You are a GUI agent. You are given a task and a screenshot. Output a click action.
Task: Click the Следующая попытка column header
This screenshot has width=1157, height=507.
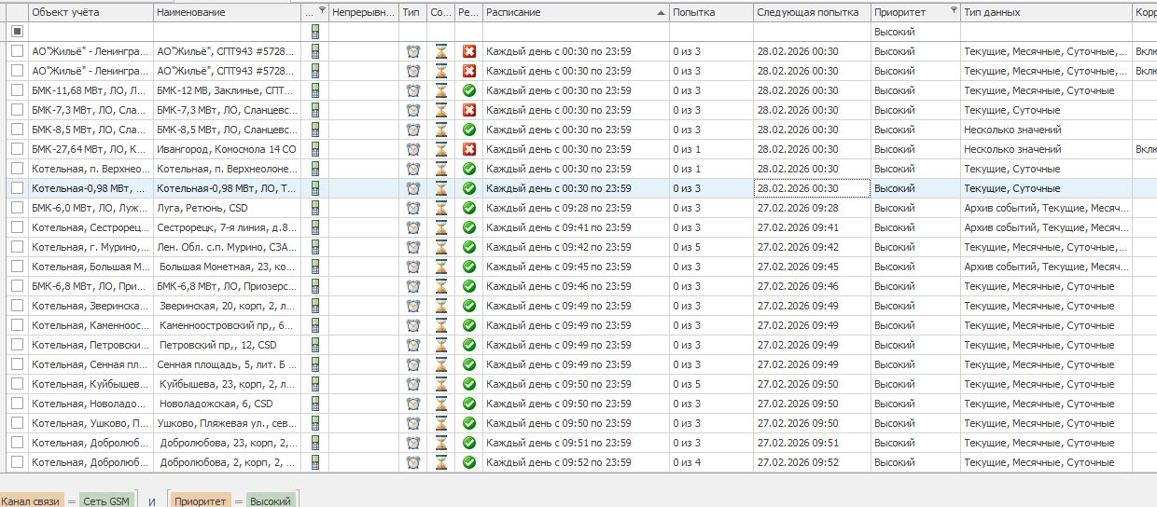point(810,12)
